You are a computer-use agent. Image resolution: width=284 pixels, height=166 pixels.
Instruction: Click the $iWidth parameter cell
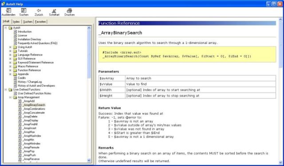(x=112, y=90)
